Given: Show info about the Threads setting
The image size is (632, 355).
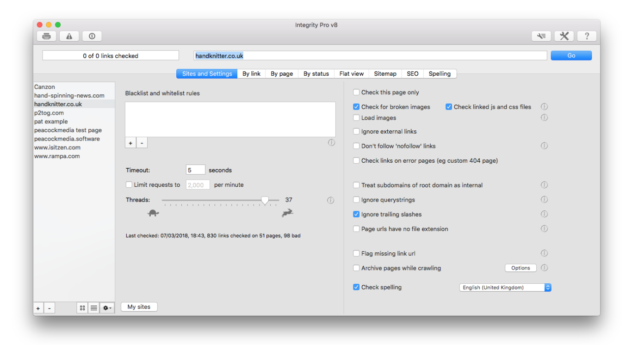Looking at the screenshot, I should pos(330,200).
